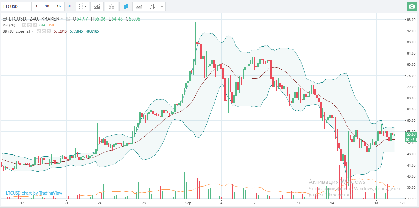
Task: Switch to the 30 minute interval
Action: 47,6
